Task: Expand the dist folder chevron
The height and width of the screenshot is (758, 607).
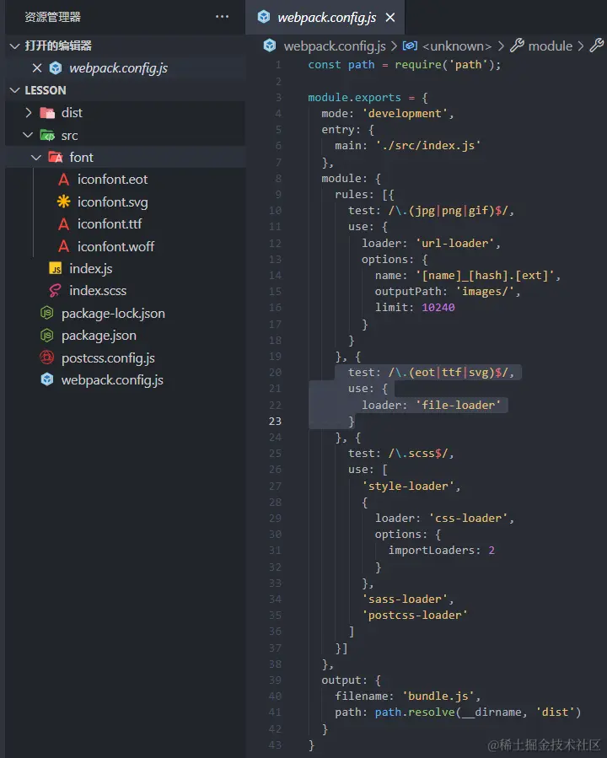Action: [x=28, y=113]
